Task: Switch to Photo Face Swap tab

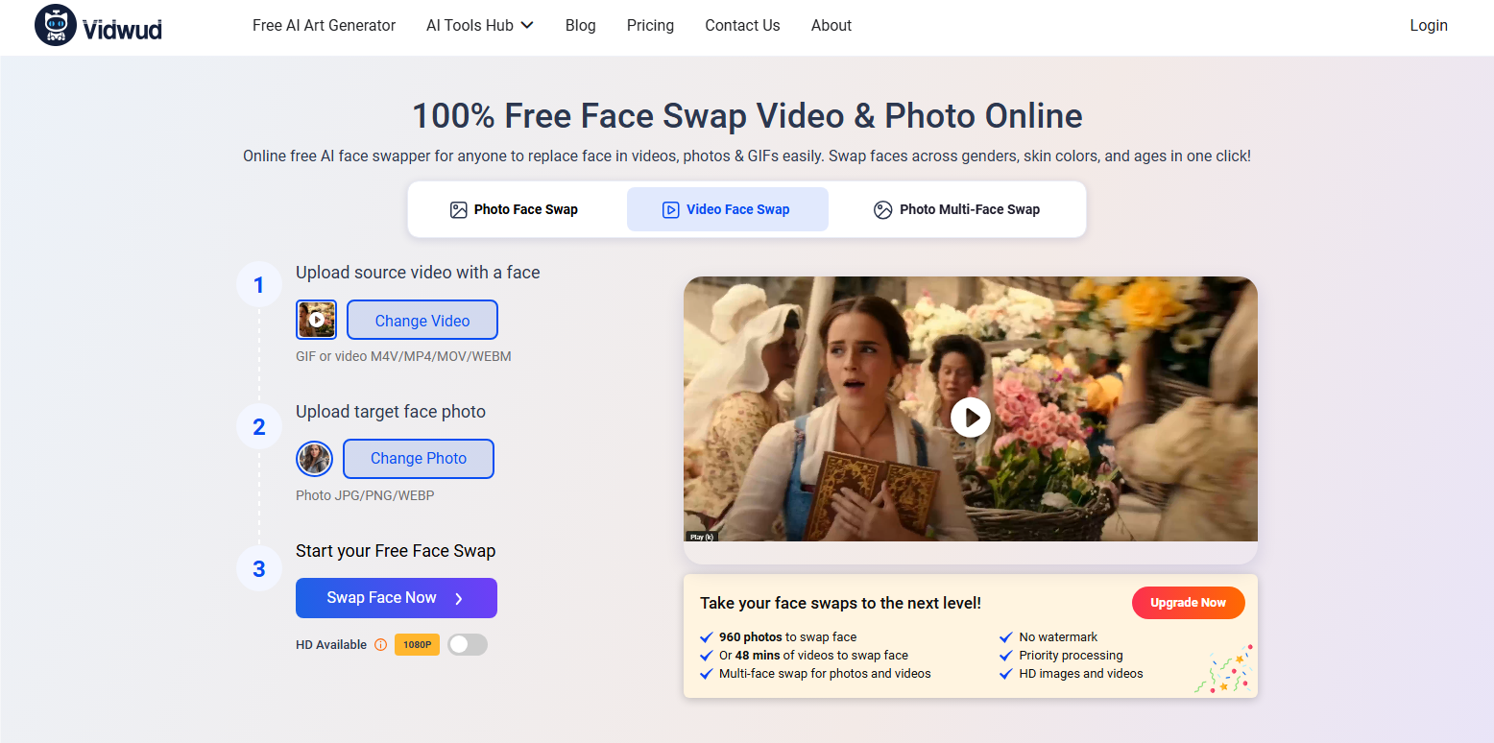Action: click(x=514, y=209)
